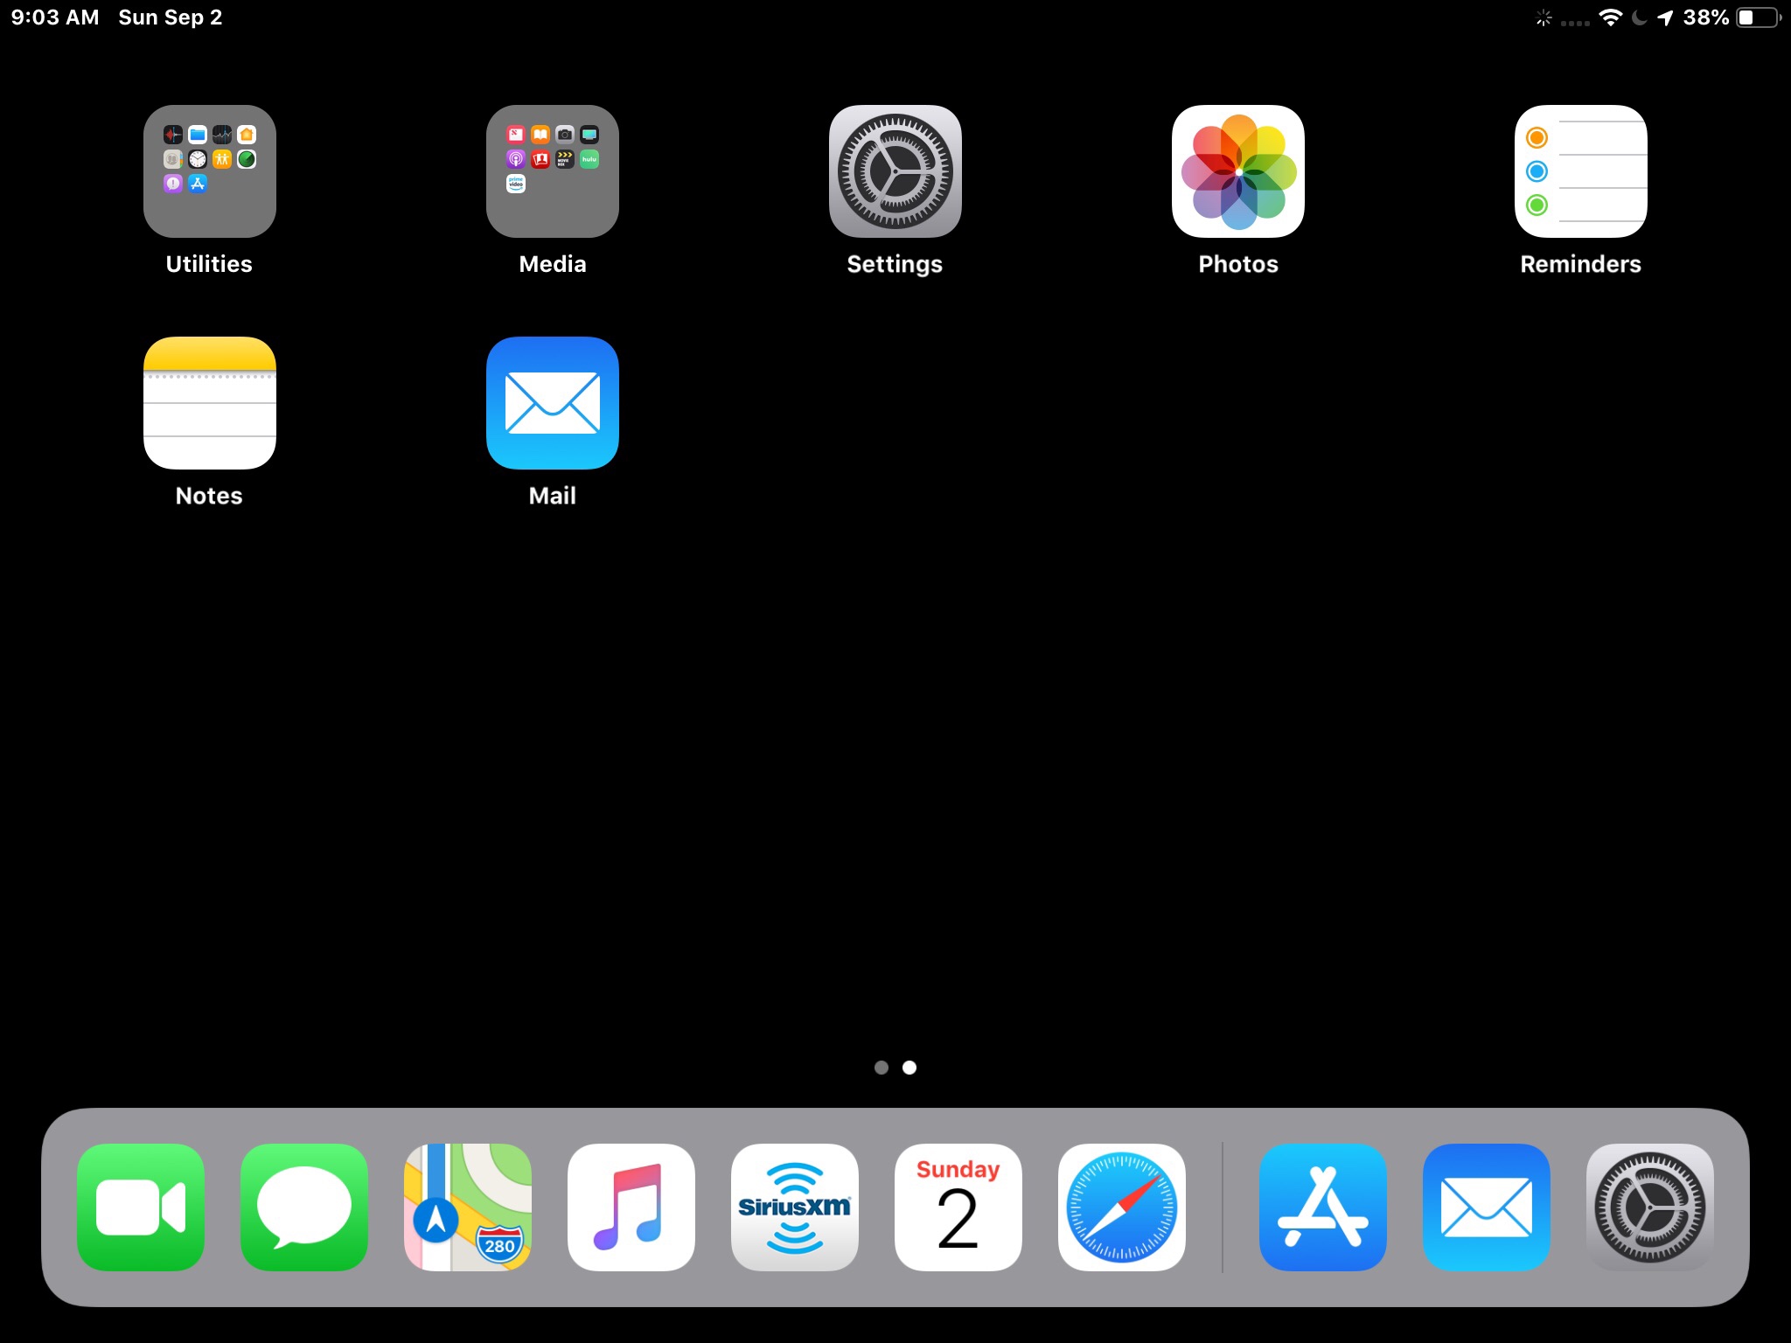Open the Calendar app showing Sunday 2
Image resolution: width=1791 pixels, height=1343 pixels.
coord(958,1207)
